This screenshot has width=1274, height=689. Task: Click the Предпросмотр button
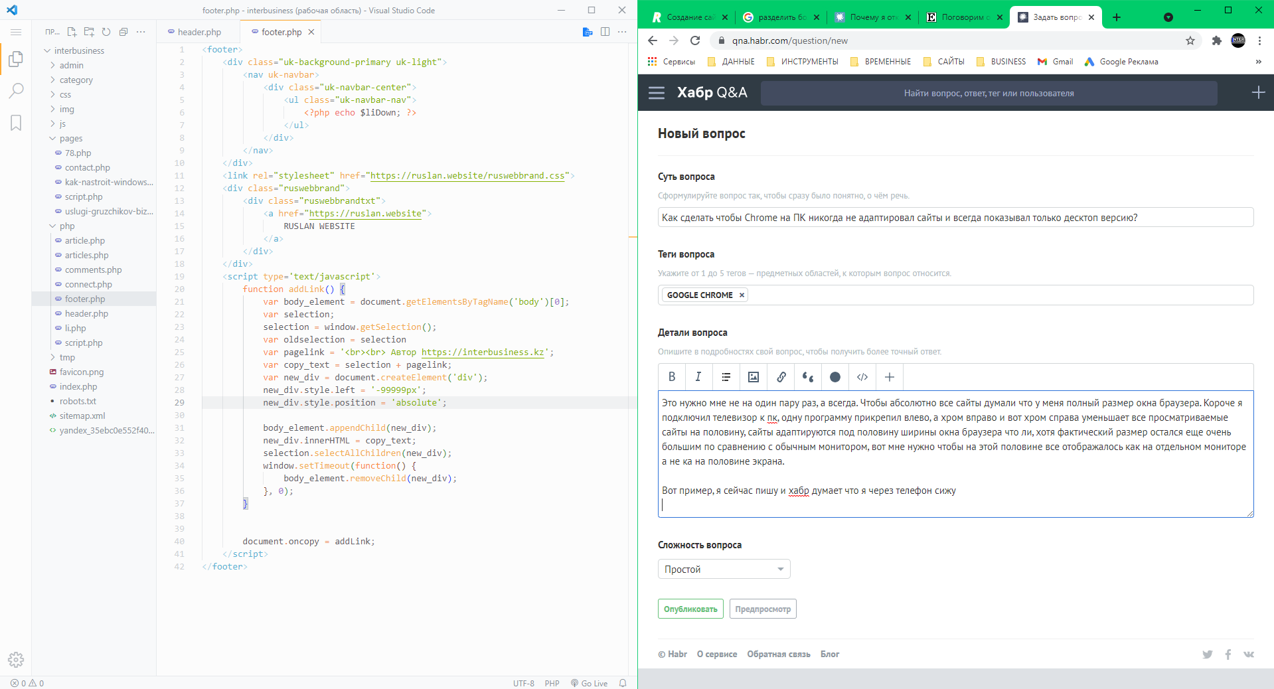point(763,609)
